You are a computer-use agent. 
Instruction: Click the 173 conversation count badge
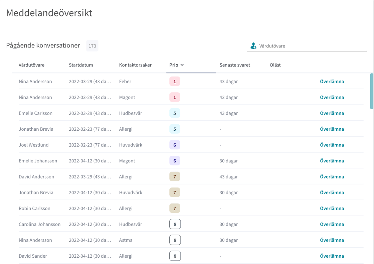tap(92, 46)
